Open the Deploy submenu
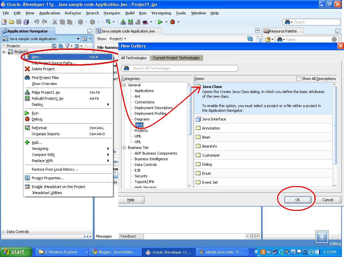Screen dimensions: 344x257 click(68, 104)
